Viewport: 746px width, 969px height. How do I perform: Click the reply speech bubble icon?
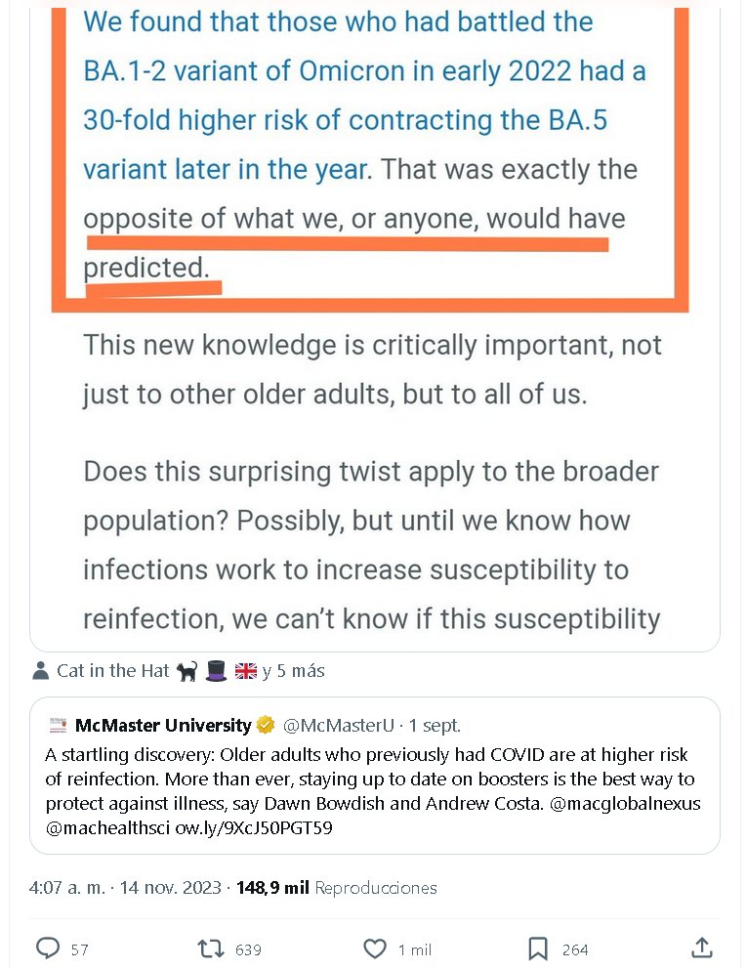[48, 948]
